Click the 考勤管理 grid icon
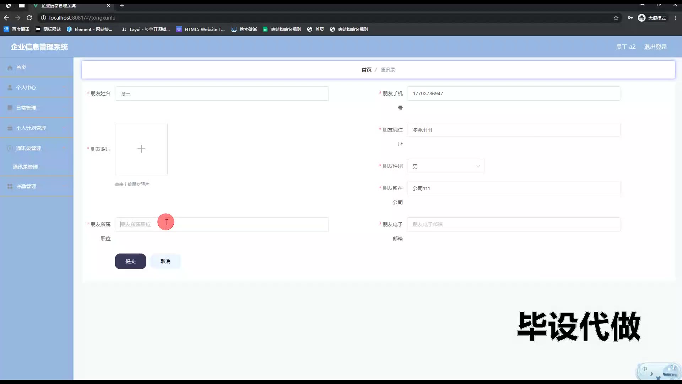 [10, 186]
